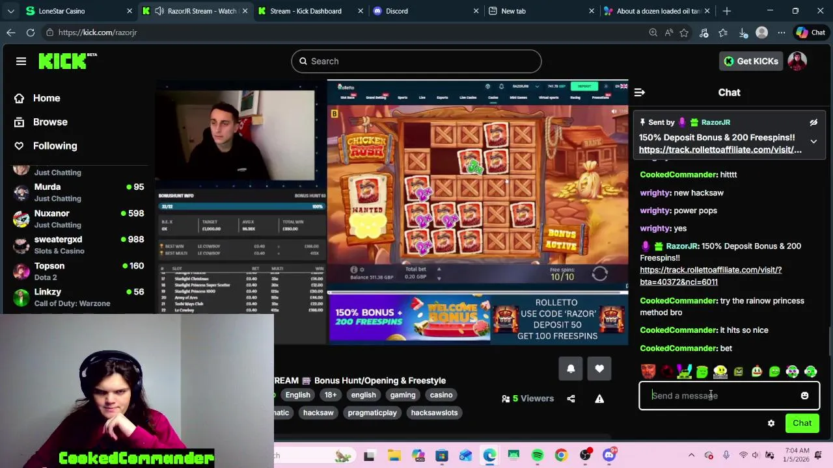
Task: Select the gaming tag
Action: [403, 395]
